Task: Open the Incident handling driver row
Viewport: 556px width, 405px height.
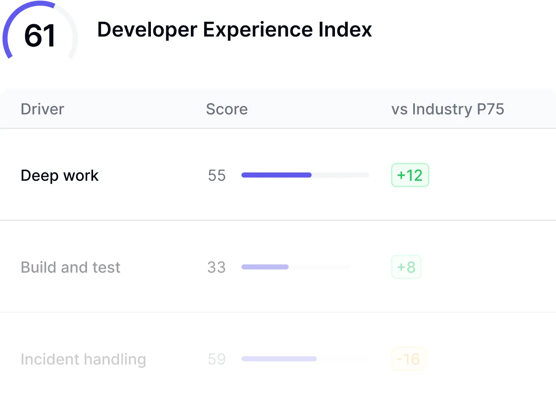Action: click(83, 359)
